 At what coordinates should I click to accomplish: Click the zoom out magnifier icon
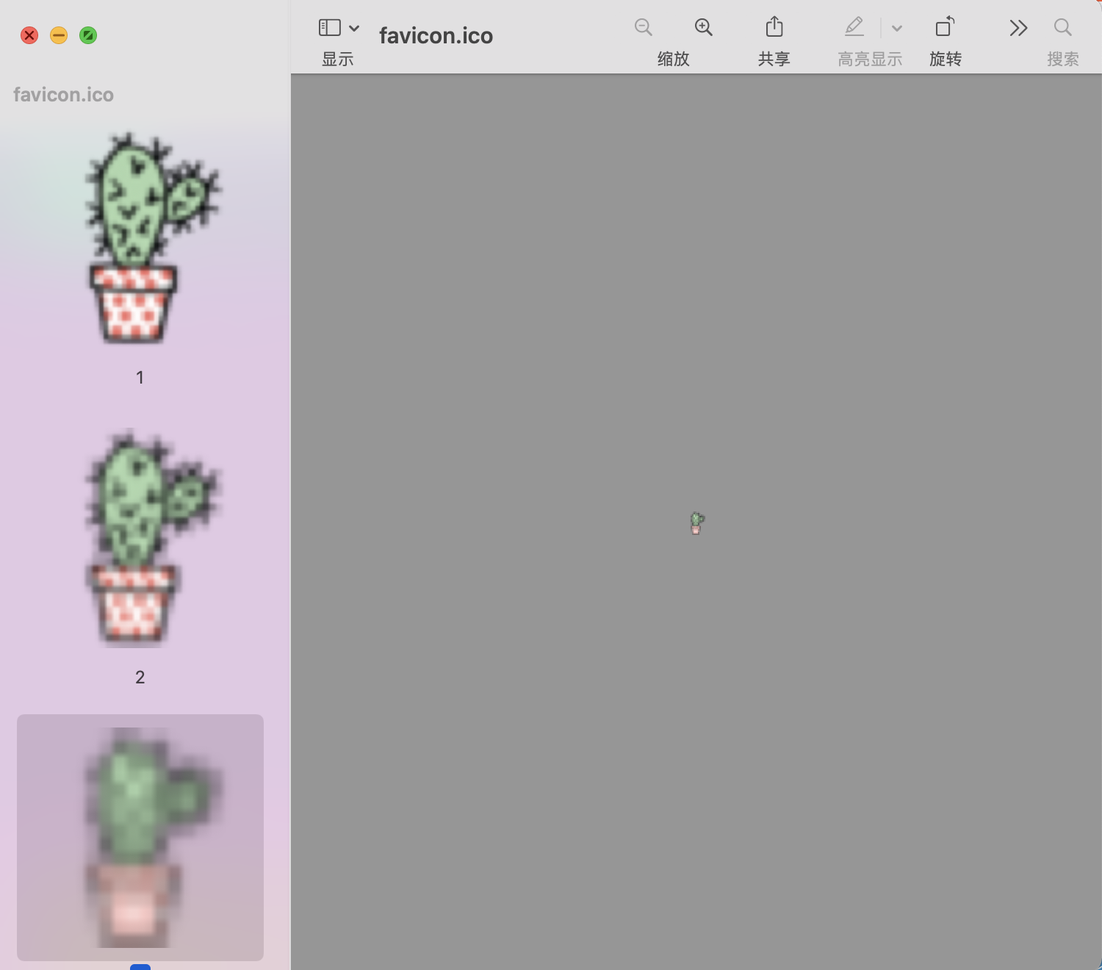643,28
